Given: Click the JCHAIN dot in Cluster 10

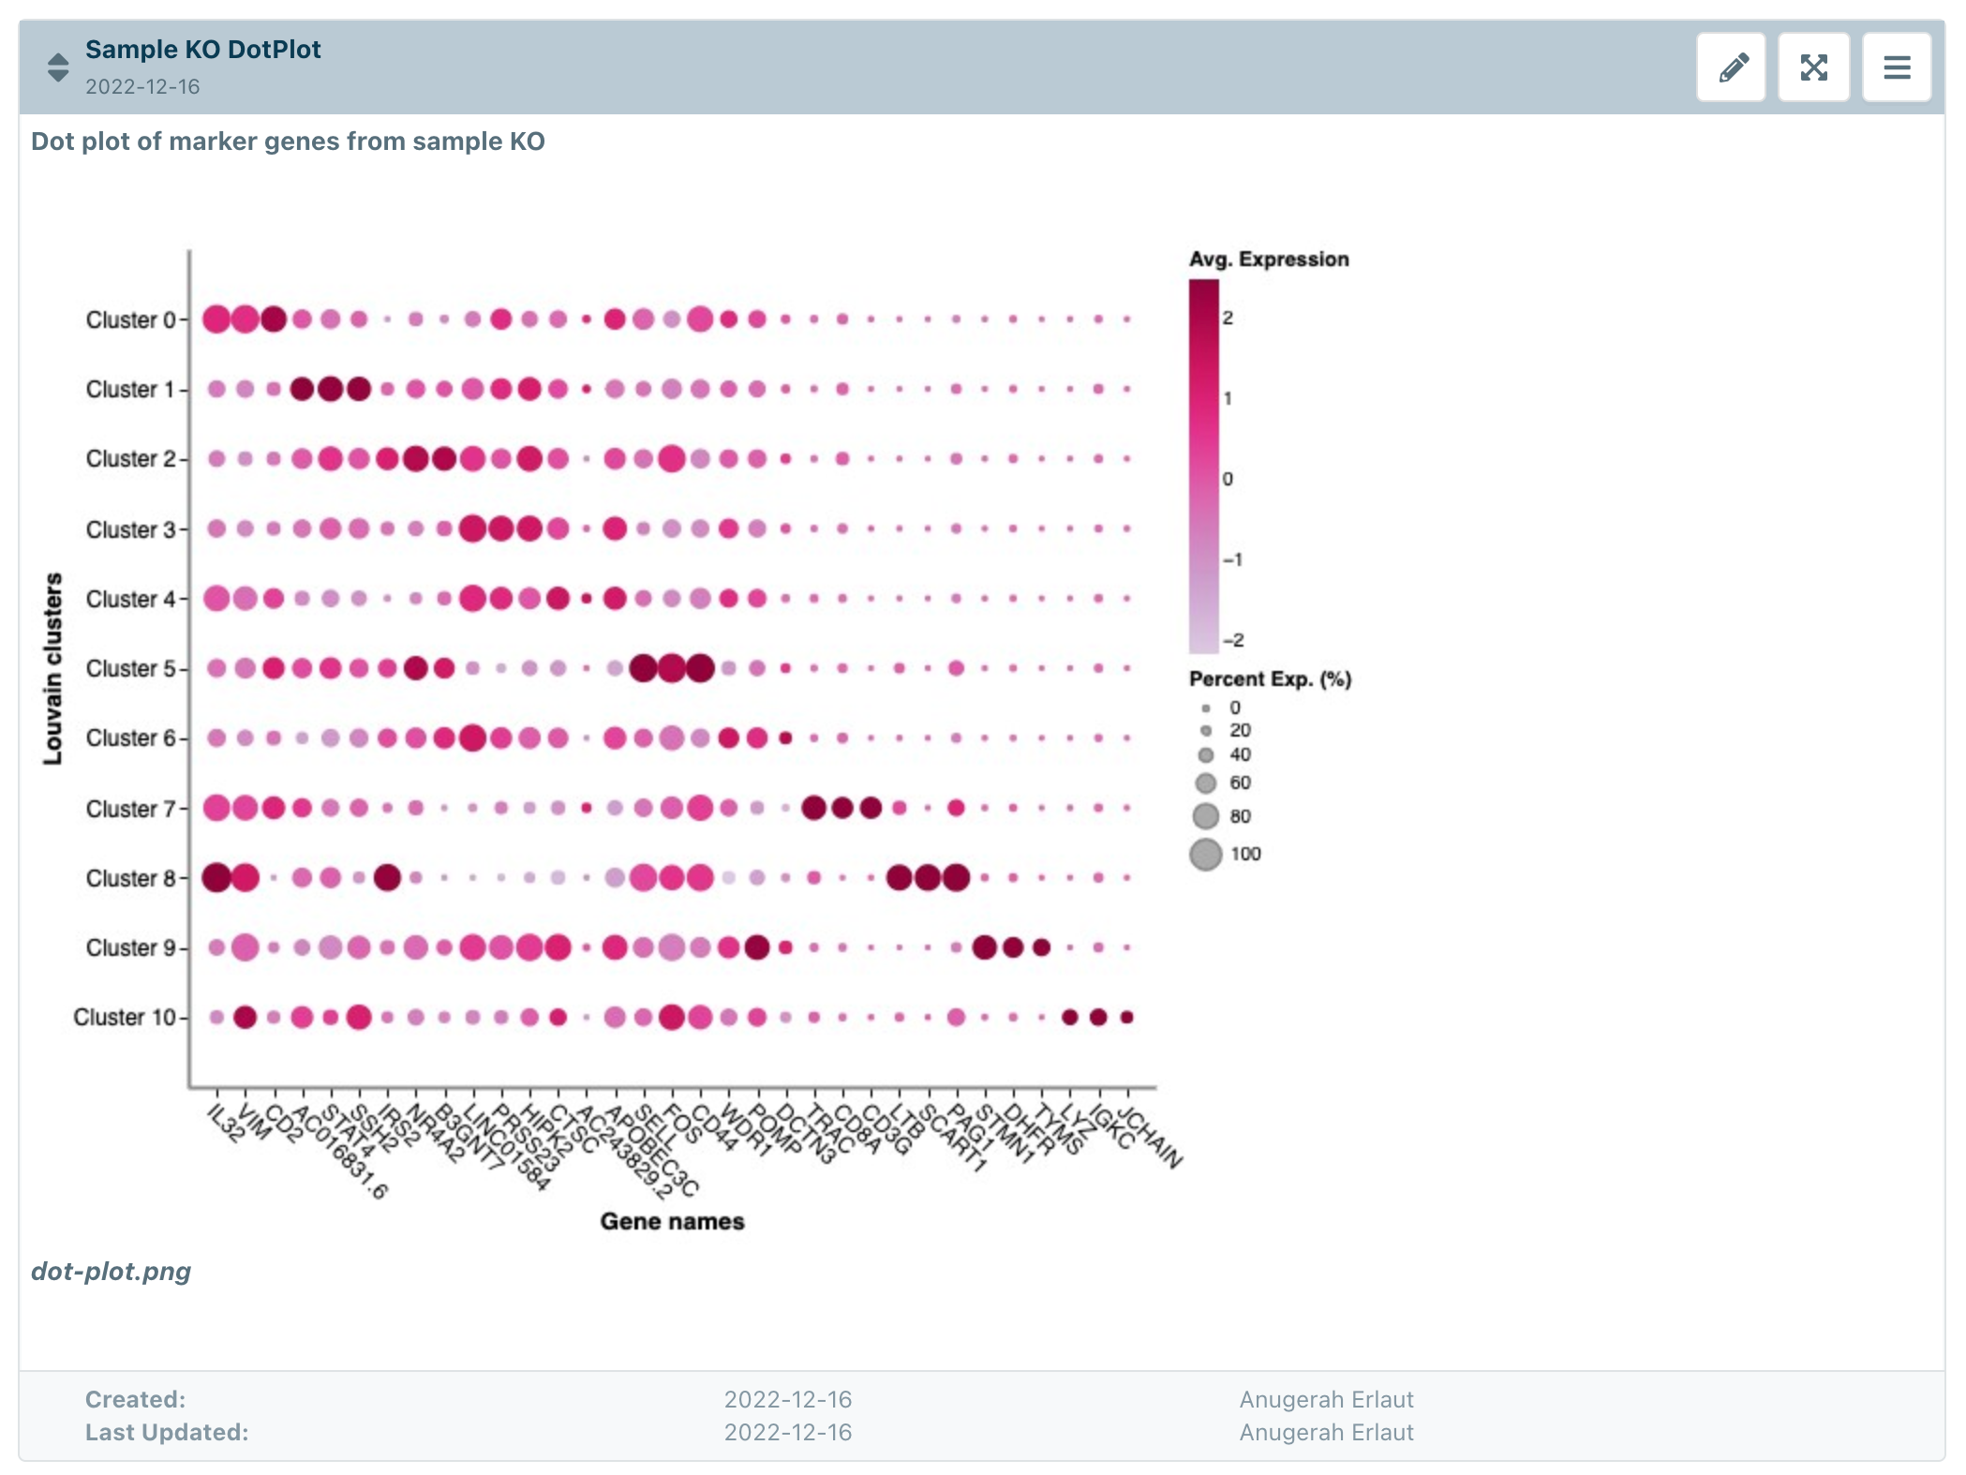Looking at the screenshot, I should [x=1126, y=1017].
